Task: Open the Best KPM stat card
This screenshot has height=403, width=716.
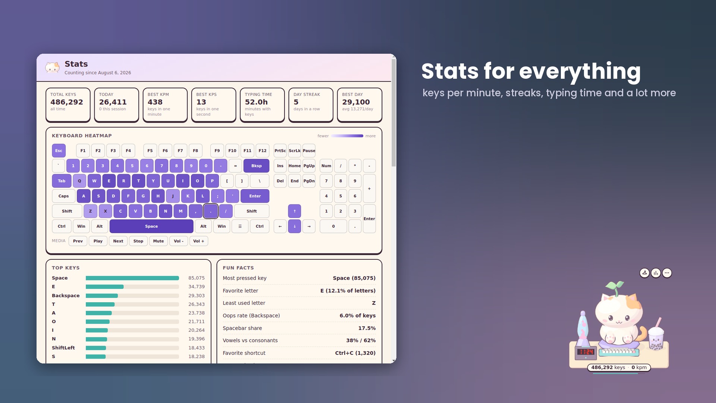Action: pyautogui.click(x=165, y=104)
